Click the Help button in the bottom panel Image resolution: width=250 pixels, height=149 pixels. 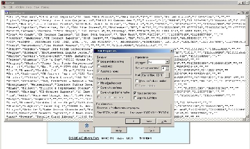[x=119, y=131]
